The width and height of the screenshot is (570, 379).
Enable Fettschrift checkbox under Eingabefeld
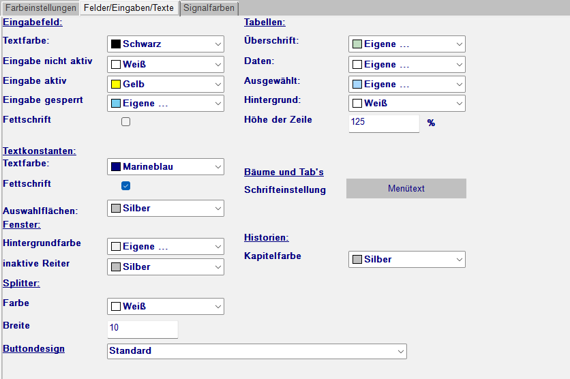[125, 122]
